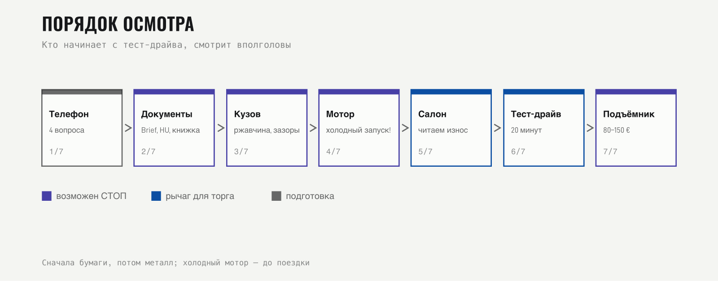
Task: Click the subtitle 'Кто начинает с тест-драйва'
Action: coord(112,45)
